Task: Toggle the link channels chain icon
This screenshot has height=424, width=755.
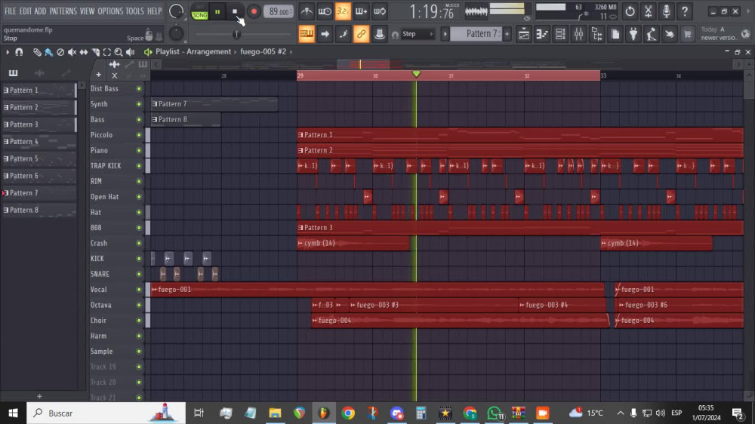Action: point(361,34)
